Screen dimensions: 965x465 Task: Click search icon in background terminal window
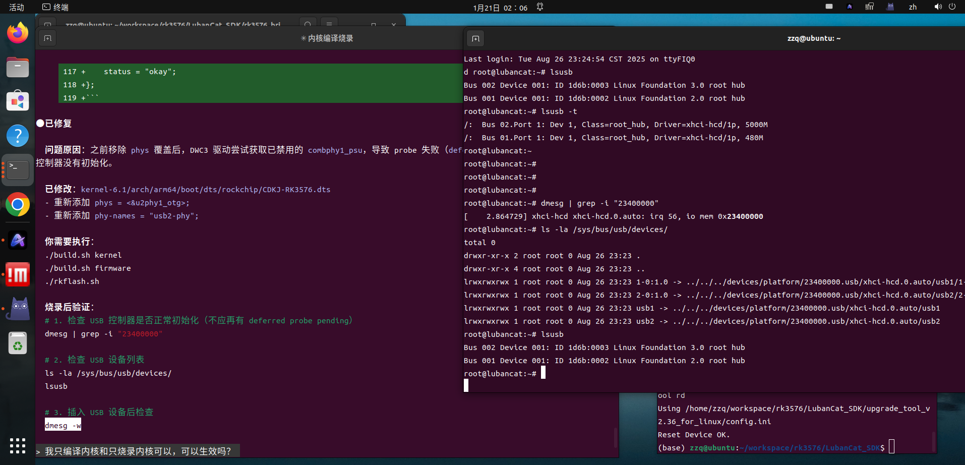(x=308, y=24)
